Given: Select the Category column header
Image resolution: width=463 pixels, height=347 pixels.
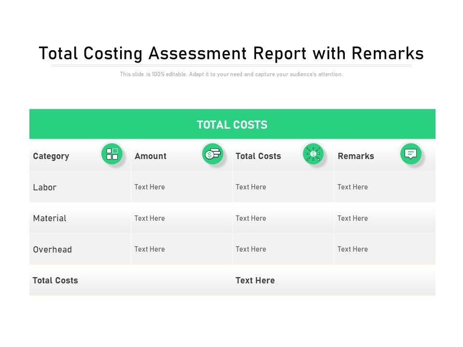Looking at the screenshot, I should point(51,156).
